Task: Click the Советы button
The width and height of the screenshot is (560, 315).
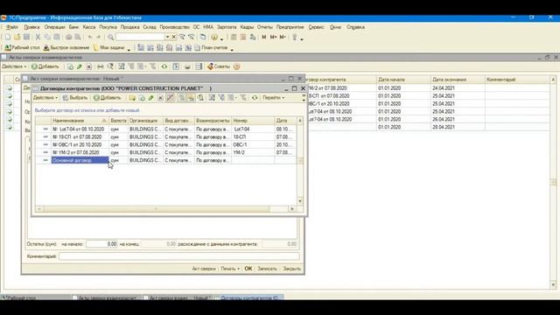Action: point(219,66)
